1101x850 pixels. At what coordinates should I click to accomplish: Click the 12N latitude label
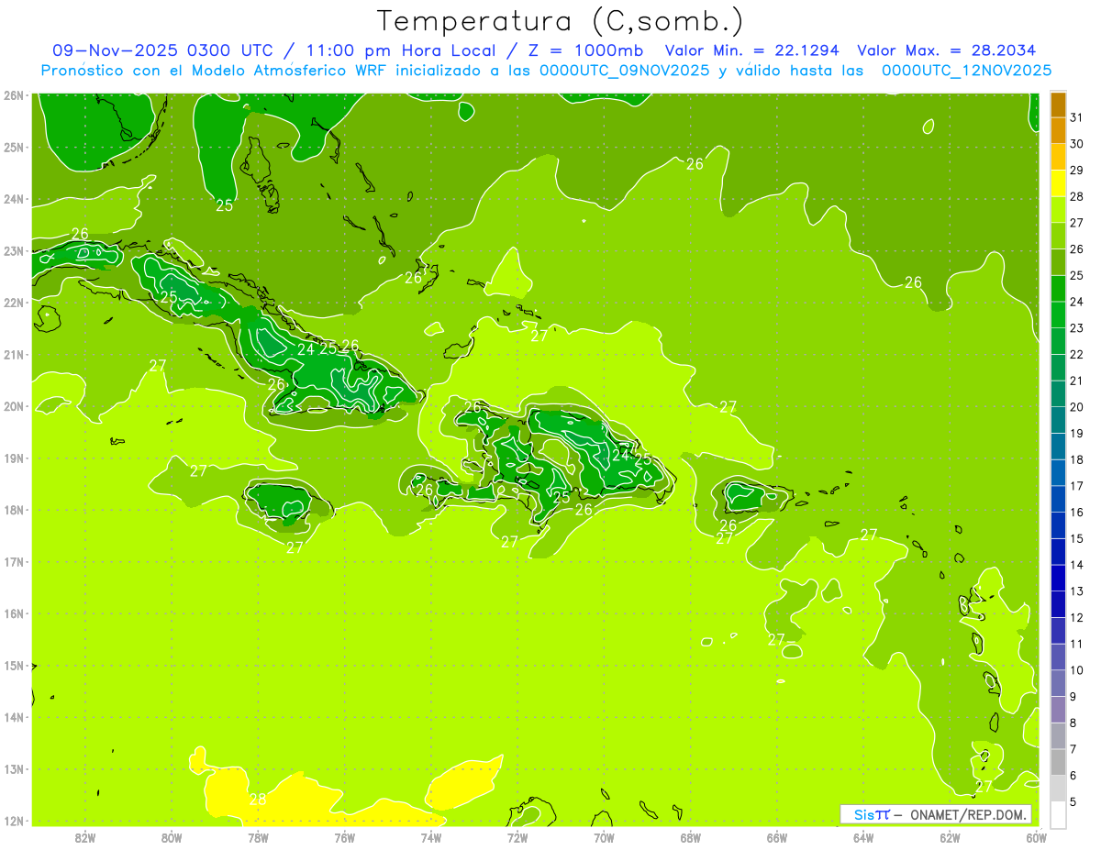coord(14,821)
